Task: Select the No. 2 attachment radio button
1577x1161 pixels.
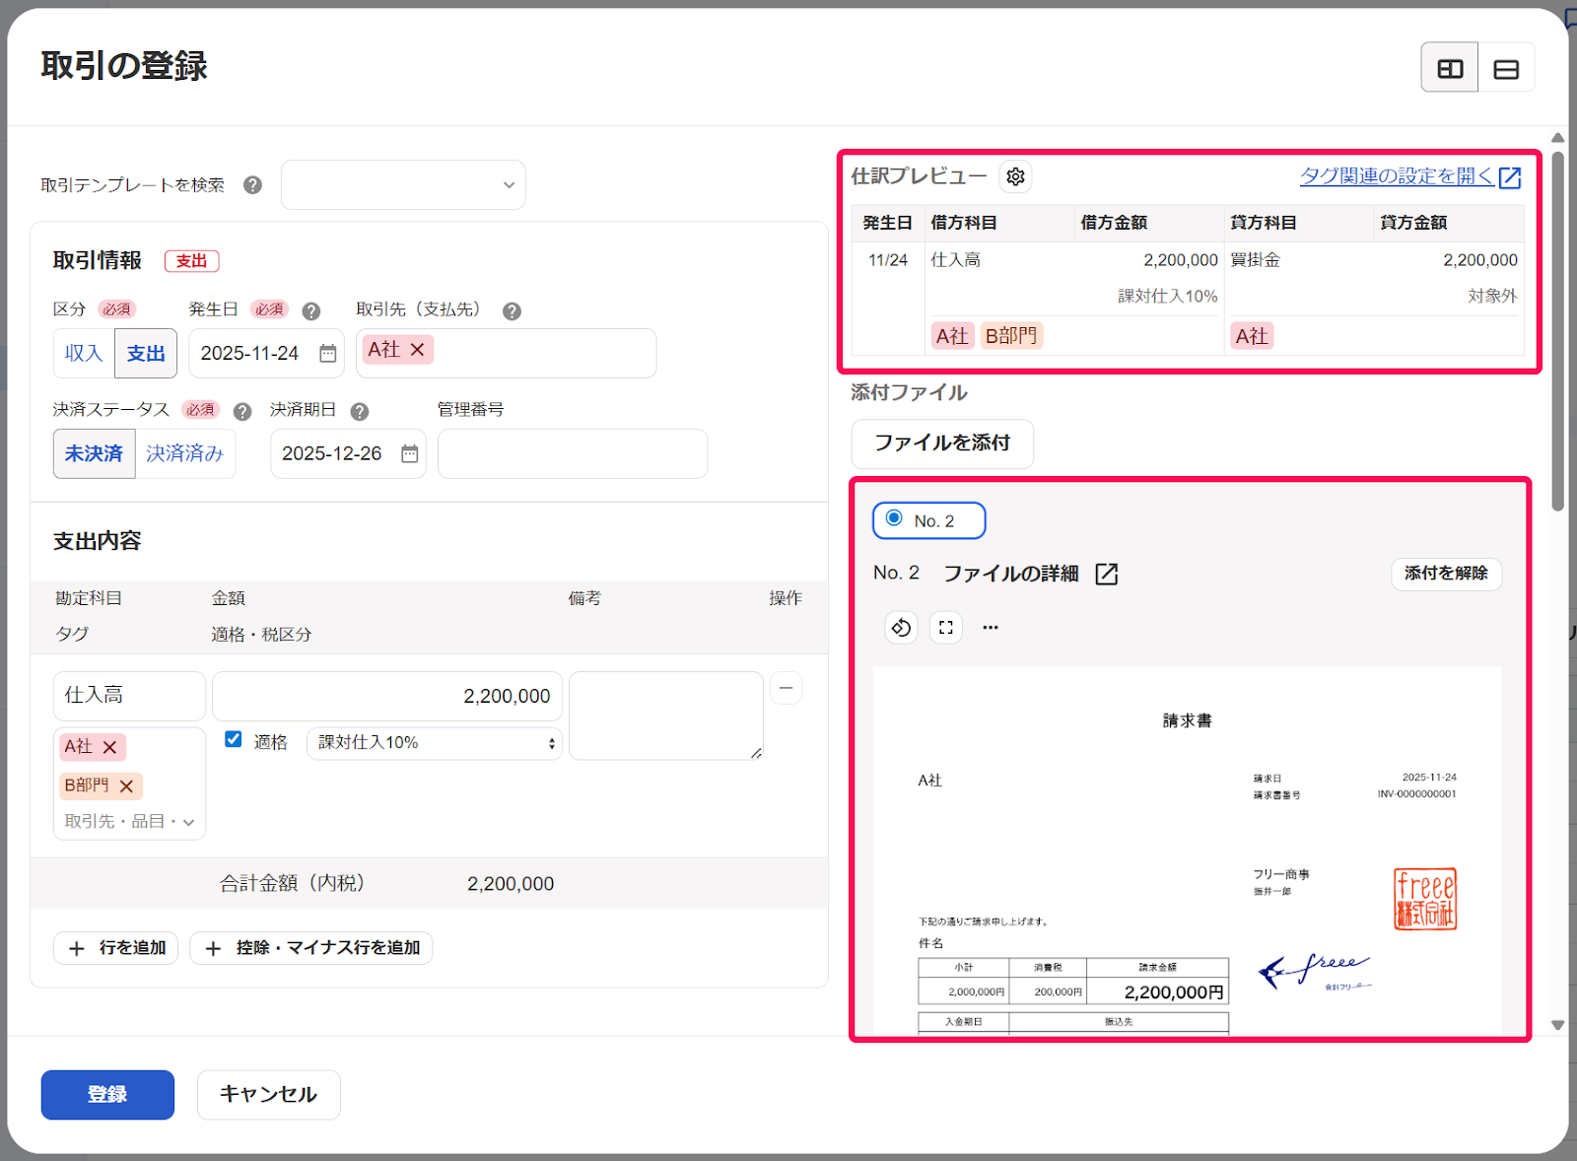Action: (x=894, y=519)
